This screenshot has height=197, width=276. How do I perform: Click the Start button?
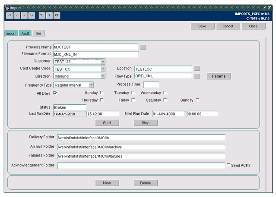[x=107, y=123]
